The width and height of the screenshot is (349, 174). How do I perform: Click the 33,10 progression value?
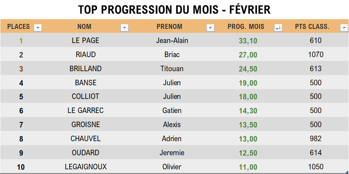[248, 41]
